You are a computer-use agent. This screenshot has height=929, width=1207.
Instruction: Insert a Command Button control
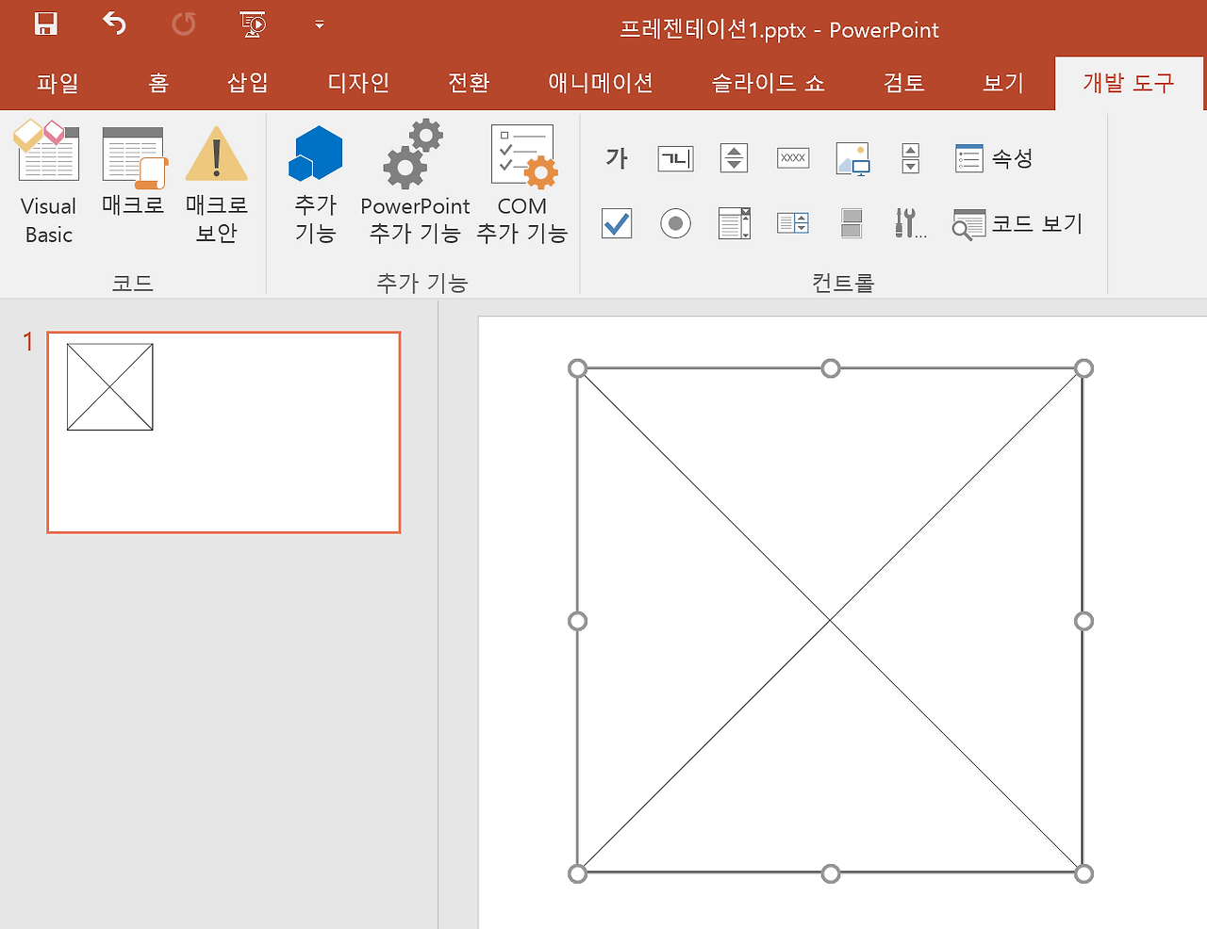pos(793,158)
